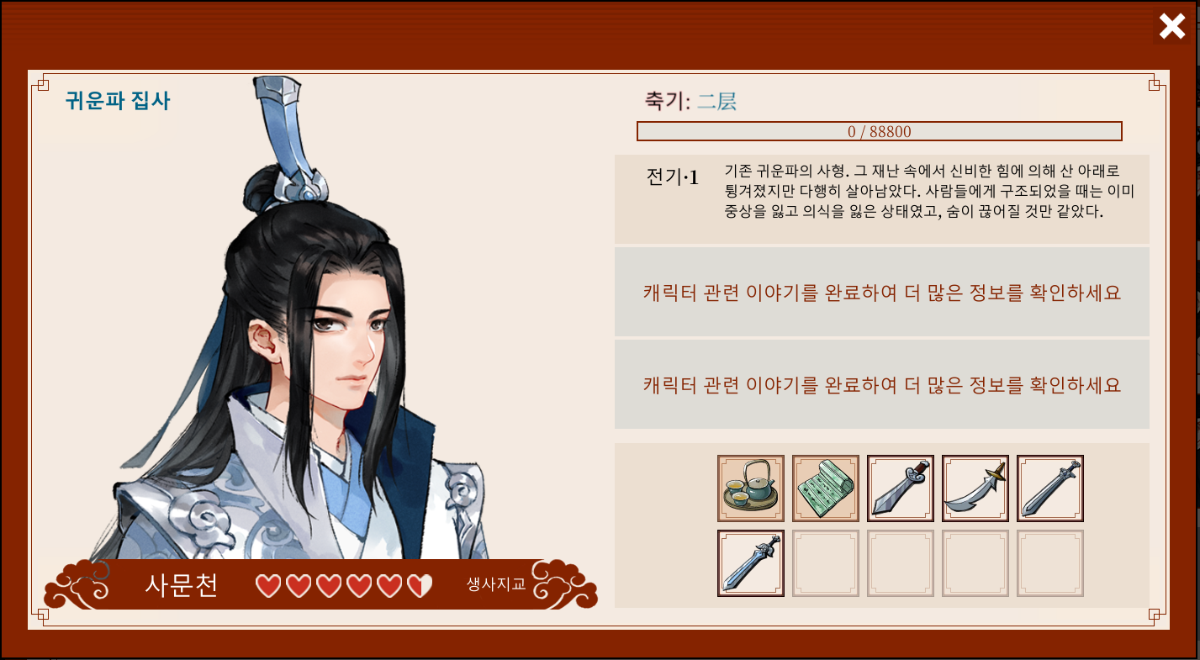Select the green bamboo scroll item

click(x=826, y=488)
